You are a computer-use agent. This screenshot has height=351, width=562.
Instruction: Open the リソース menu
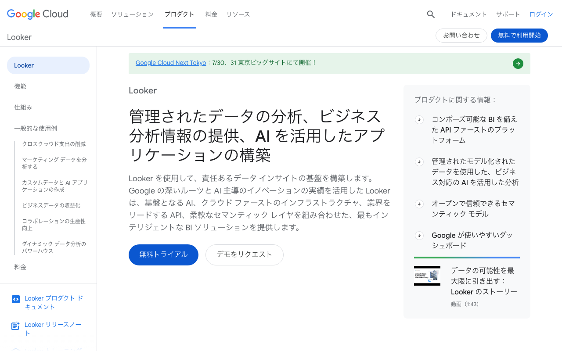tap(238, 14)
